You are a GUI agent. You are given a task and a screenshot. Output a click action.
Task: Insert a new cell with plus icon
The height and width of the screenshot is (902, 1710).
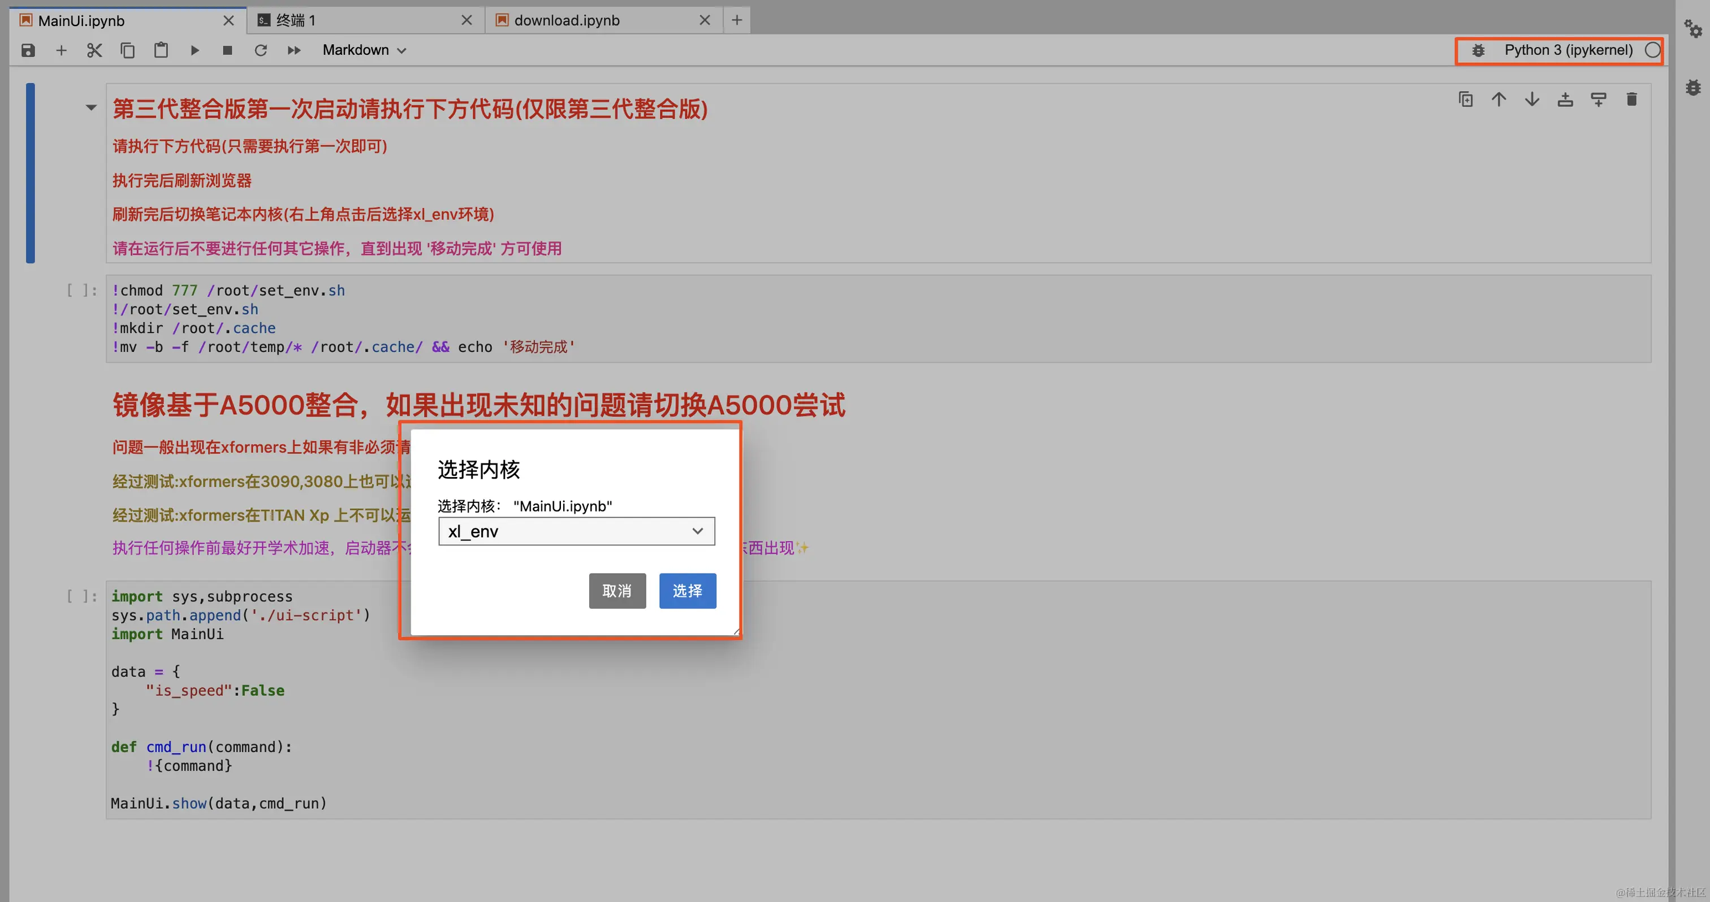click(x=61, y=50)
